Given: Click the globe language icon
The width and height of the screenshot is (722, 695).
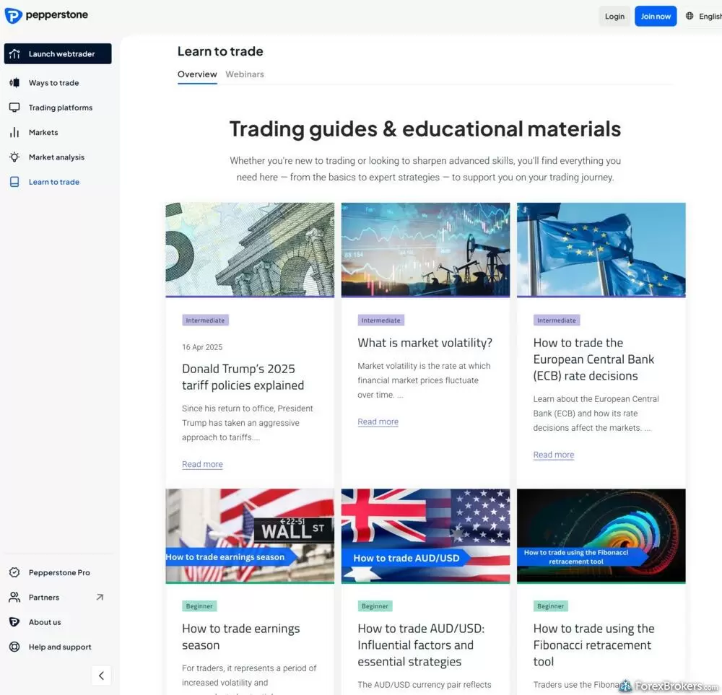Looking at the screenshot, I should click(691, 15).
